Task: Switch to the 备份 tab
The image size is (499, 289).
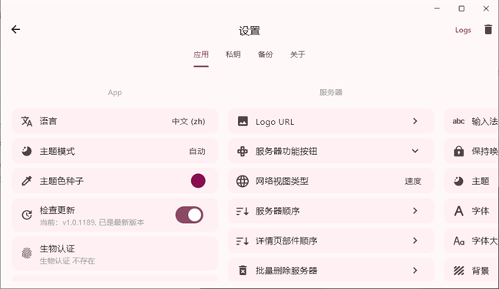Action: click(265, 54)
